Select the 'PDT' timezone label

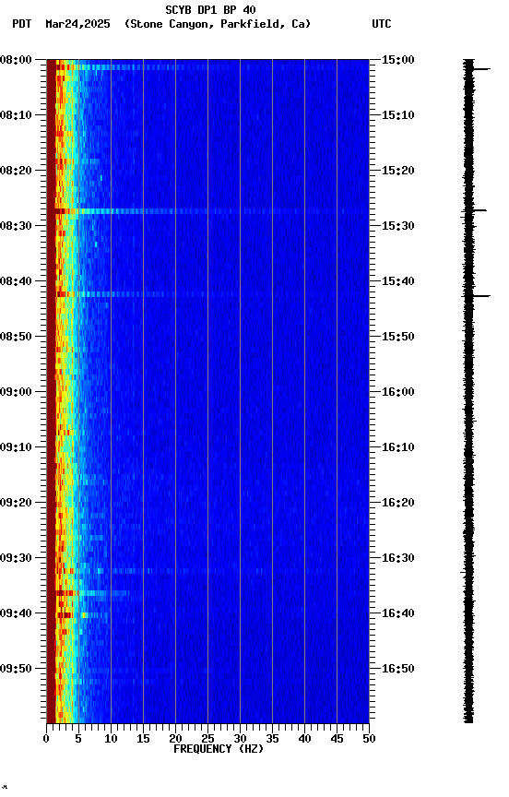coord(22,24)
